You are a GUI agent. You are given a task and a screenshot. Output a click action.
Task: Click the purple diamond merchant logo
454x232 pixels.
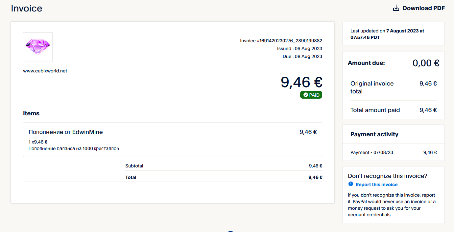pos(38,47)
